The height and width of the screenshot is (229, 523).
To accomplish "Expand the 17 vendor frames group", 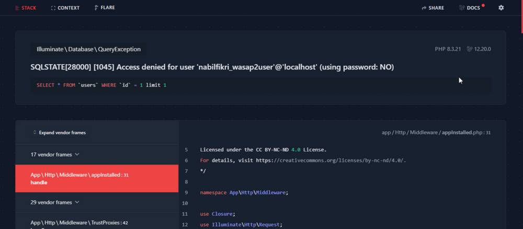I will coord(54,155).
